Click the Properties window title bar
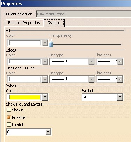This screenshot has width=131, height=142. [x=65, y=4]
